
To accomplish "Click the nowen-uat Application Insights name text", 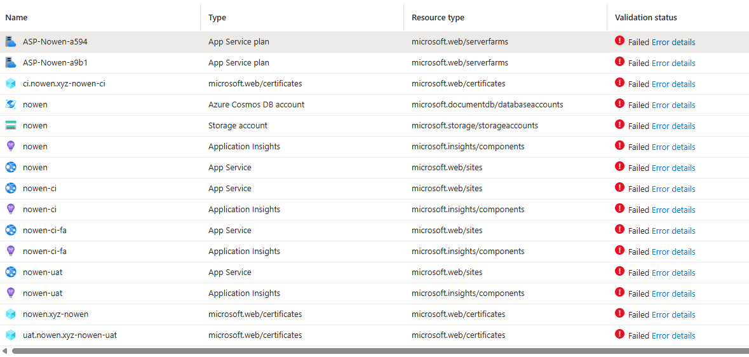I will click(43, 293).
